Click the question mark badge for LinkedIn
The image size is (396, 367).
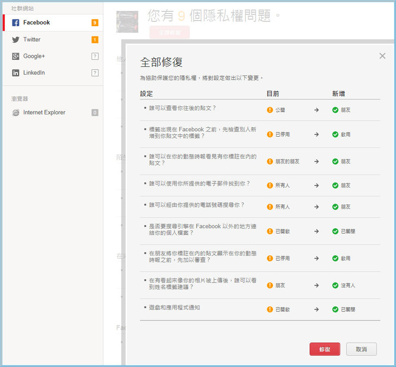click(95, 73)
